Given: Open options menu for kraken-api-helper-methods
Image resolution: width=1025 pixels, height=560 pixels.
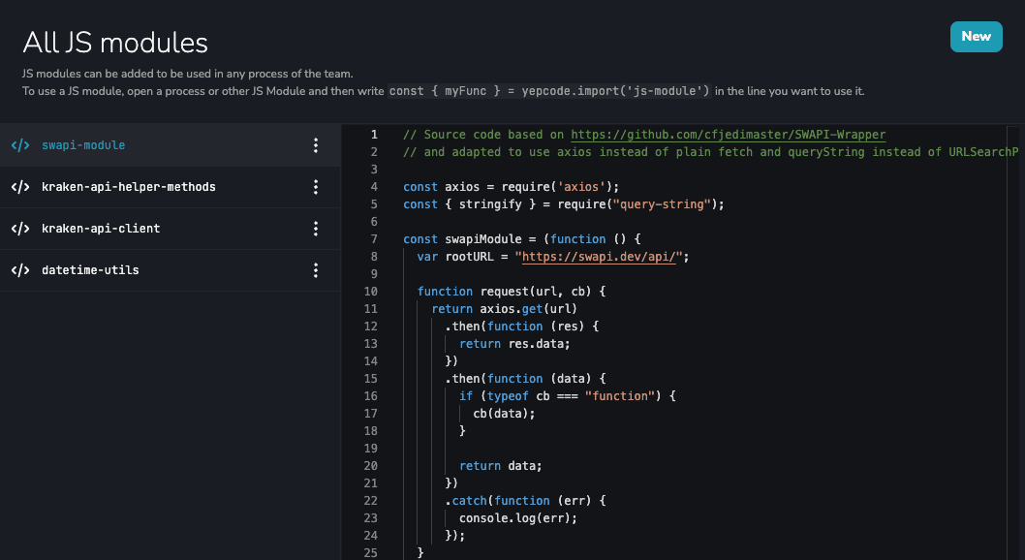Looking at the screenshot, I should click(x=316, y=187).
